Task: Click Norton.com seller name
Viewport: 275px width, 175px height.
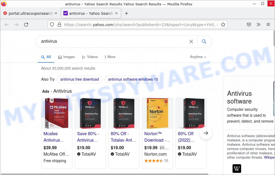Action: [x=155, y=154]
